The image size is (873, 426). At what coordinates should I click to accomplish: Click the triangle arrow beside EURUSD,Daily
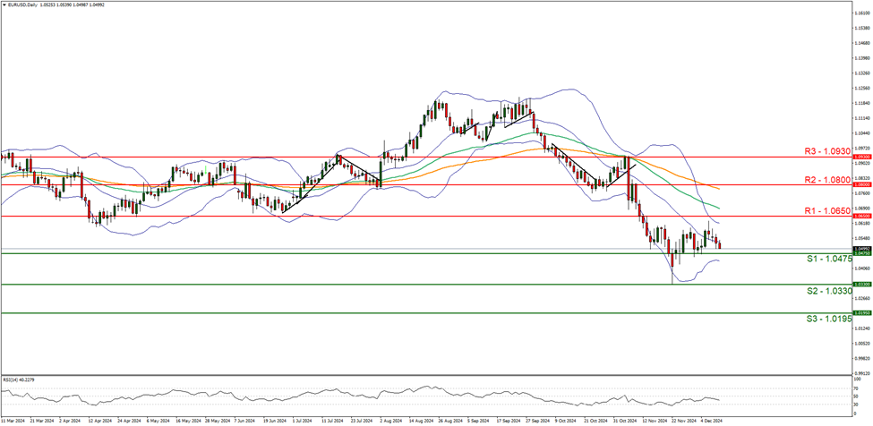4,4
